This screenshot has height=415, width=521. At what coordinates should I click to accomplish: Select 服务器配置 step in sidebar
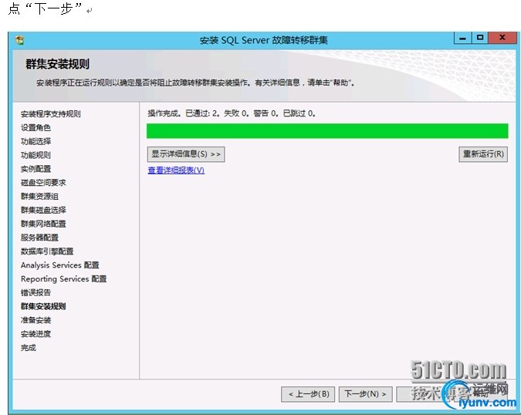pos(39,238)
